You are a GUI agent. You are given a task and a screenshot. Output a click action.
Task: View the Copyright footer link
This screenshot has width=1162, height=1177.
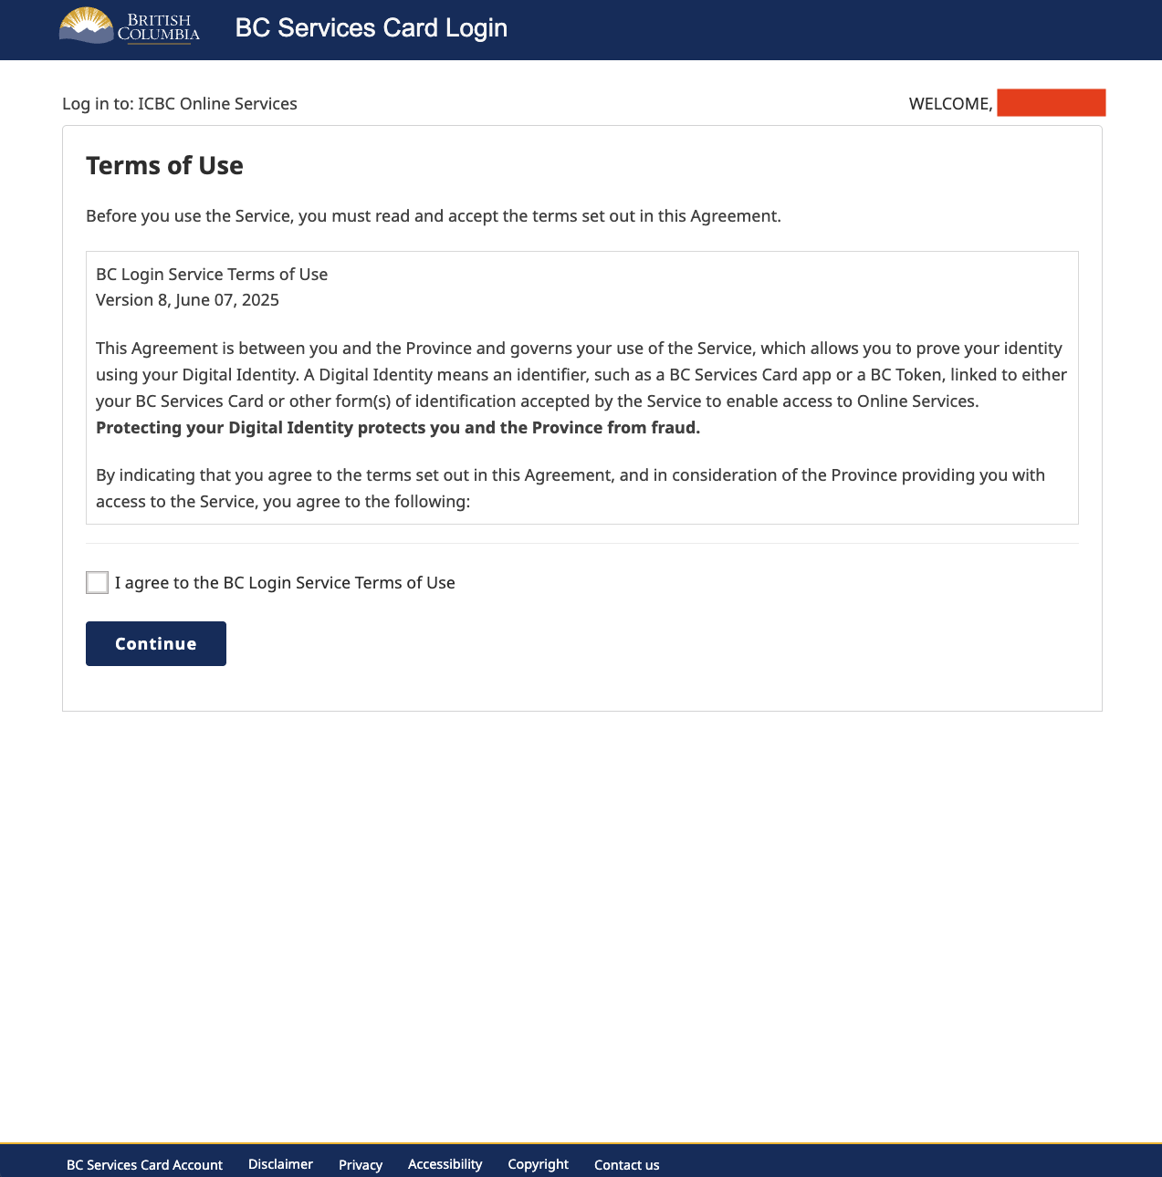[x=538, y=1164]
